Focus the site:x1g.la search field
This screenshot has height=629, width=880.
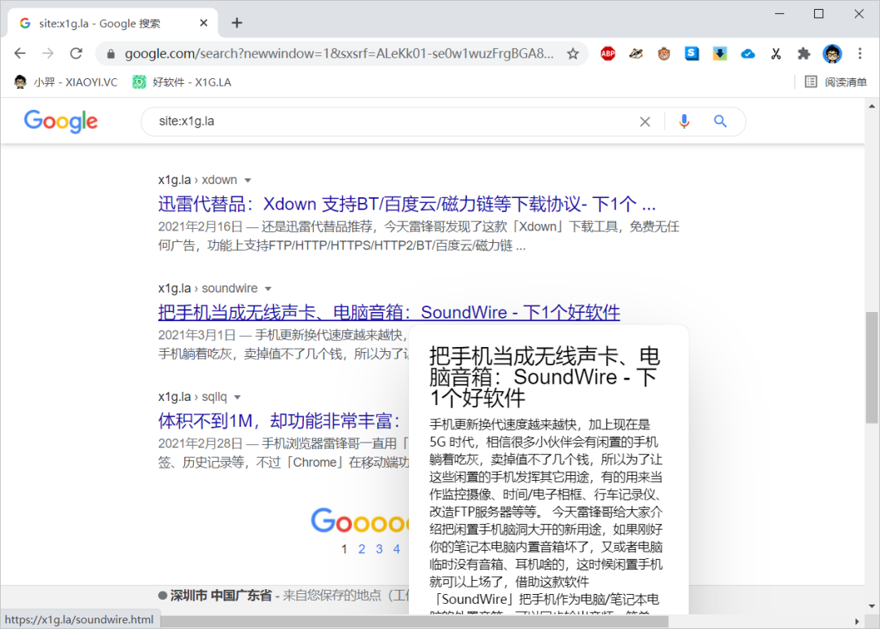(x=393, y=121)
